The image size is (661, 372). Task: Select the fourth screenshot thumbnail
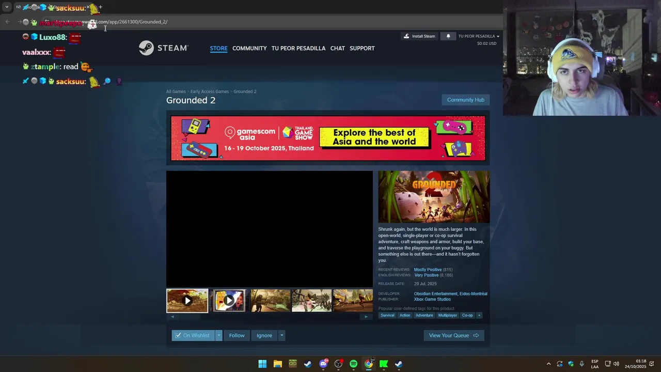[311, 301]
